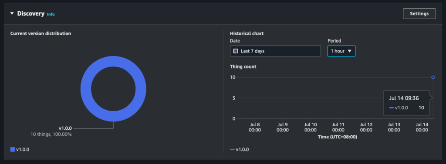Click the "Jul 14 09:36" tooltip heading
Screen dimensions: 446x164
(403, 98)
